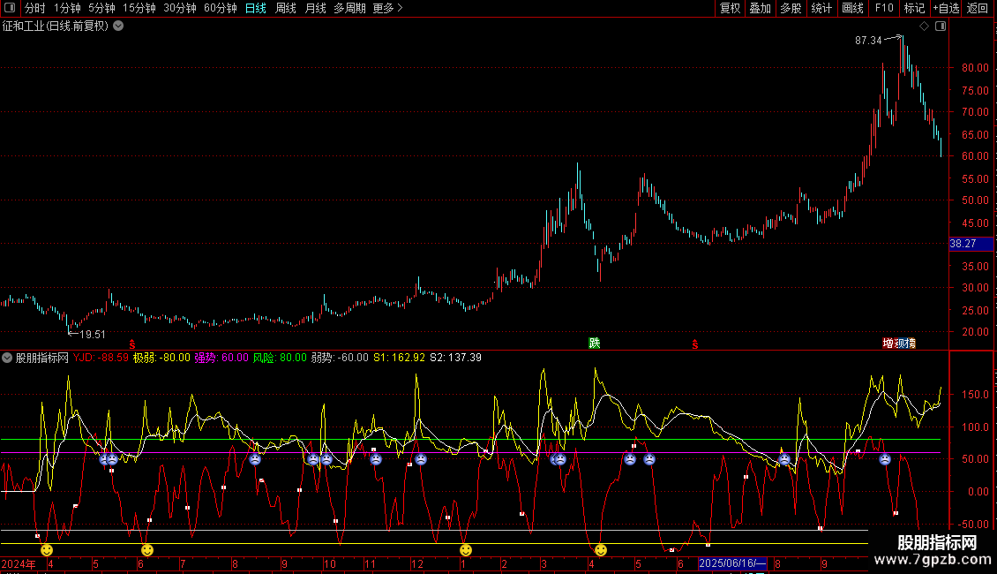Switch to 周线 weekly chart

coord(286,8)
